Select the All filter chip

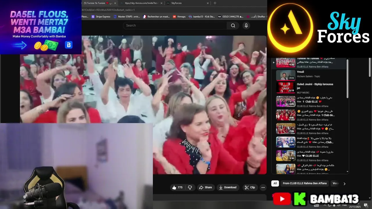click(x=275, y=183)
